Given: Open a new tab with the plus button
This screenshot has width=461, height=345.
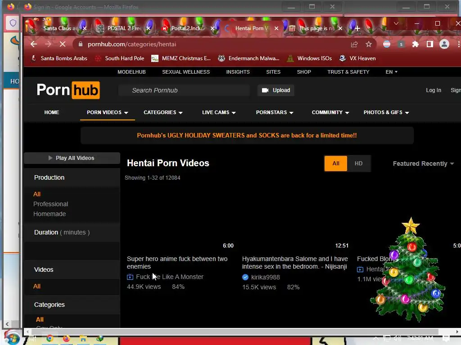Looking at the screenshot, I should click(x=357, y=28).
